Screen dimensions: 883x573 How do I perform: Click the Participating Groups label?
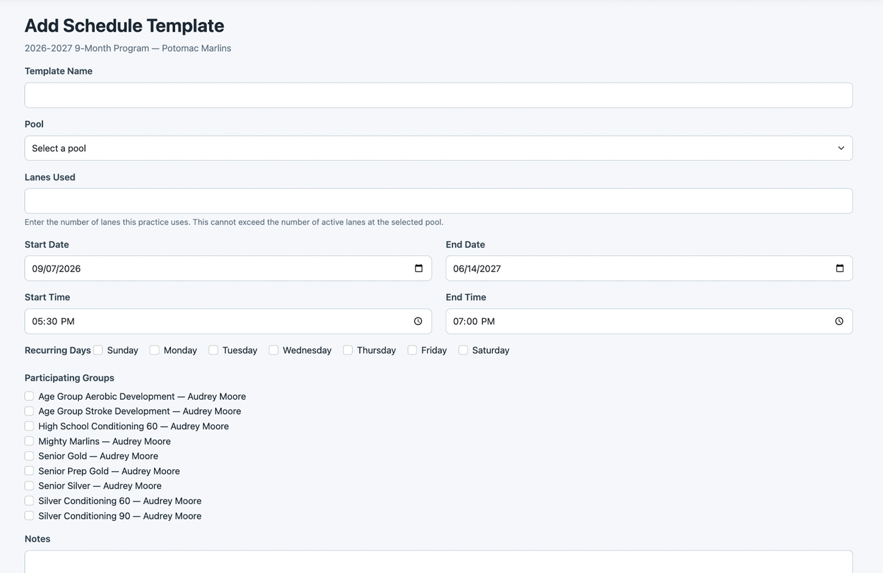pyautogui.click(x=69, y=378)
